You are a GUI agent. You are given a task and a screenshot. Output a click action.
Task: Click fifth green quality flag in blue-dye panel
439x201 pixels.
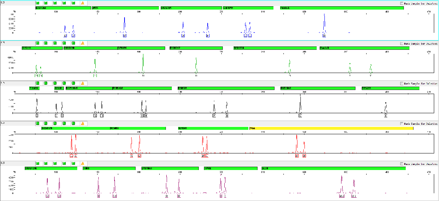coord(74,3)
